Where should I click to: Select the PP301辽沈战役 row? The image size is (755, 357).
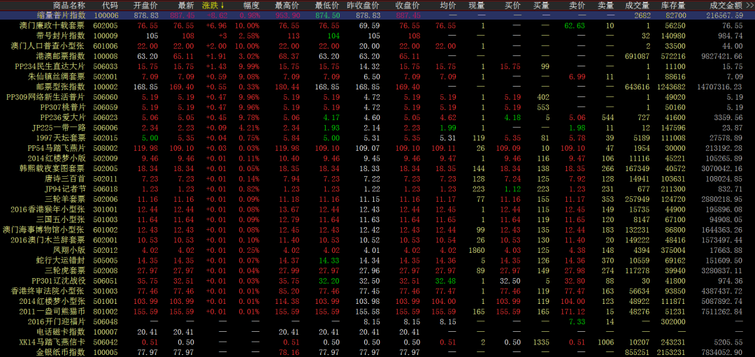[377, 281]
